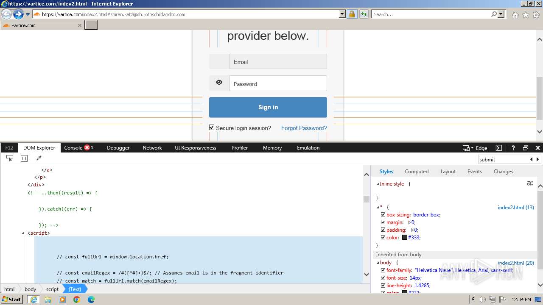Disable the box-sizing style rule

[x=383, y=215]
